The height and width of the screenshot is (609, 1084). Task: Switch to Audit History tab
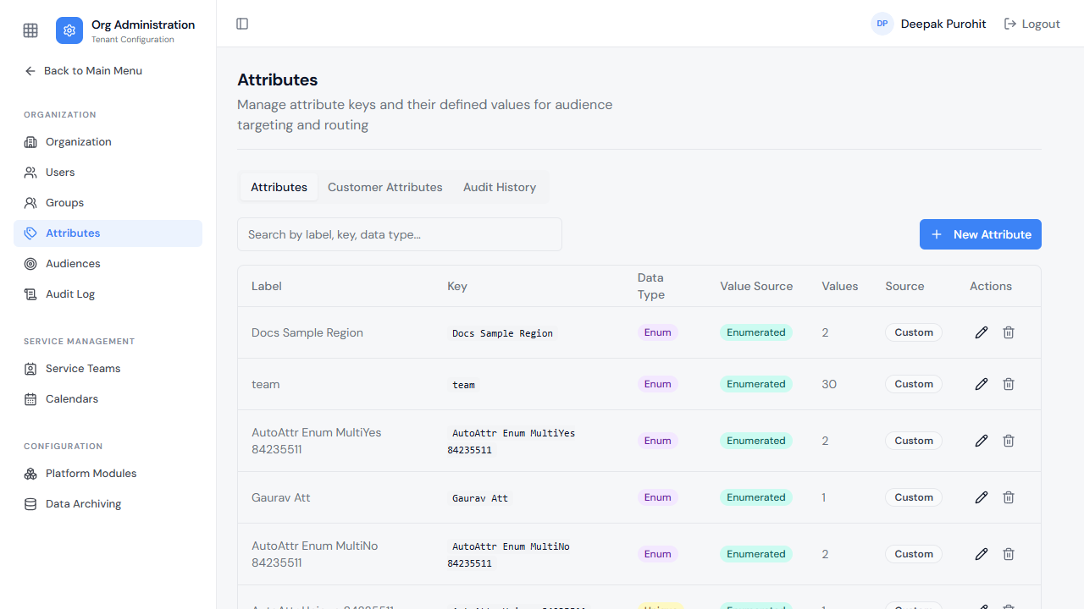click(500, 187)
